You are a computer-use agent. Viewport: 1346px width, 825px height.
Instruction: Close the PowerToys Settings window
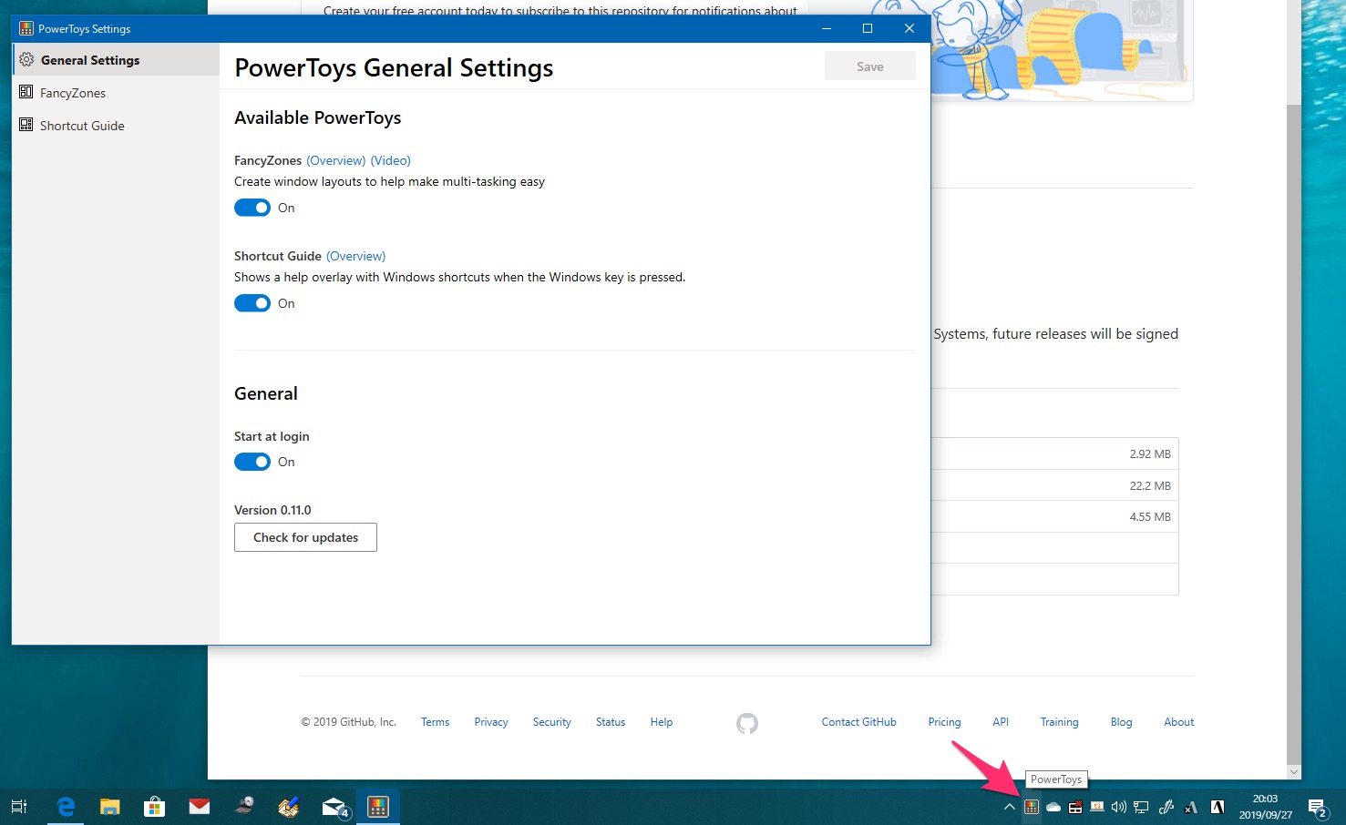[909, 28]
